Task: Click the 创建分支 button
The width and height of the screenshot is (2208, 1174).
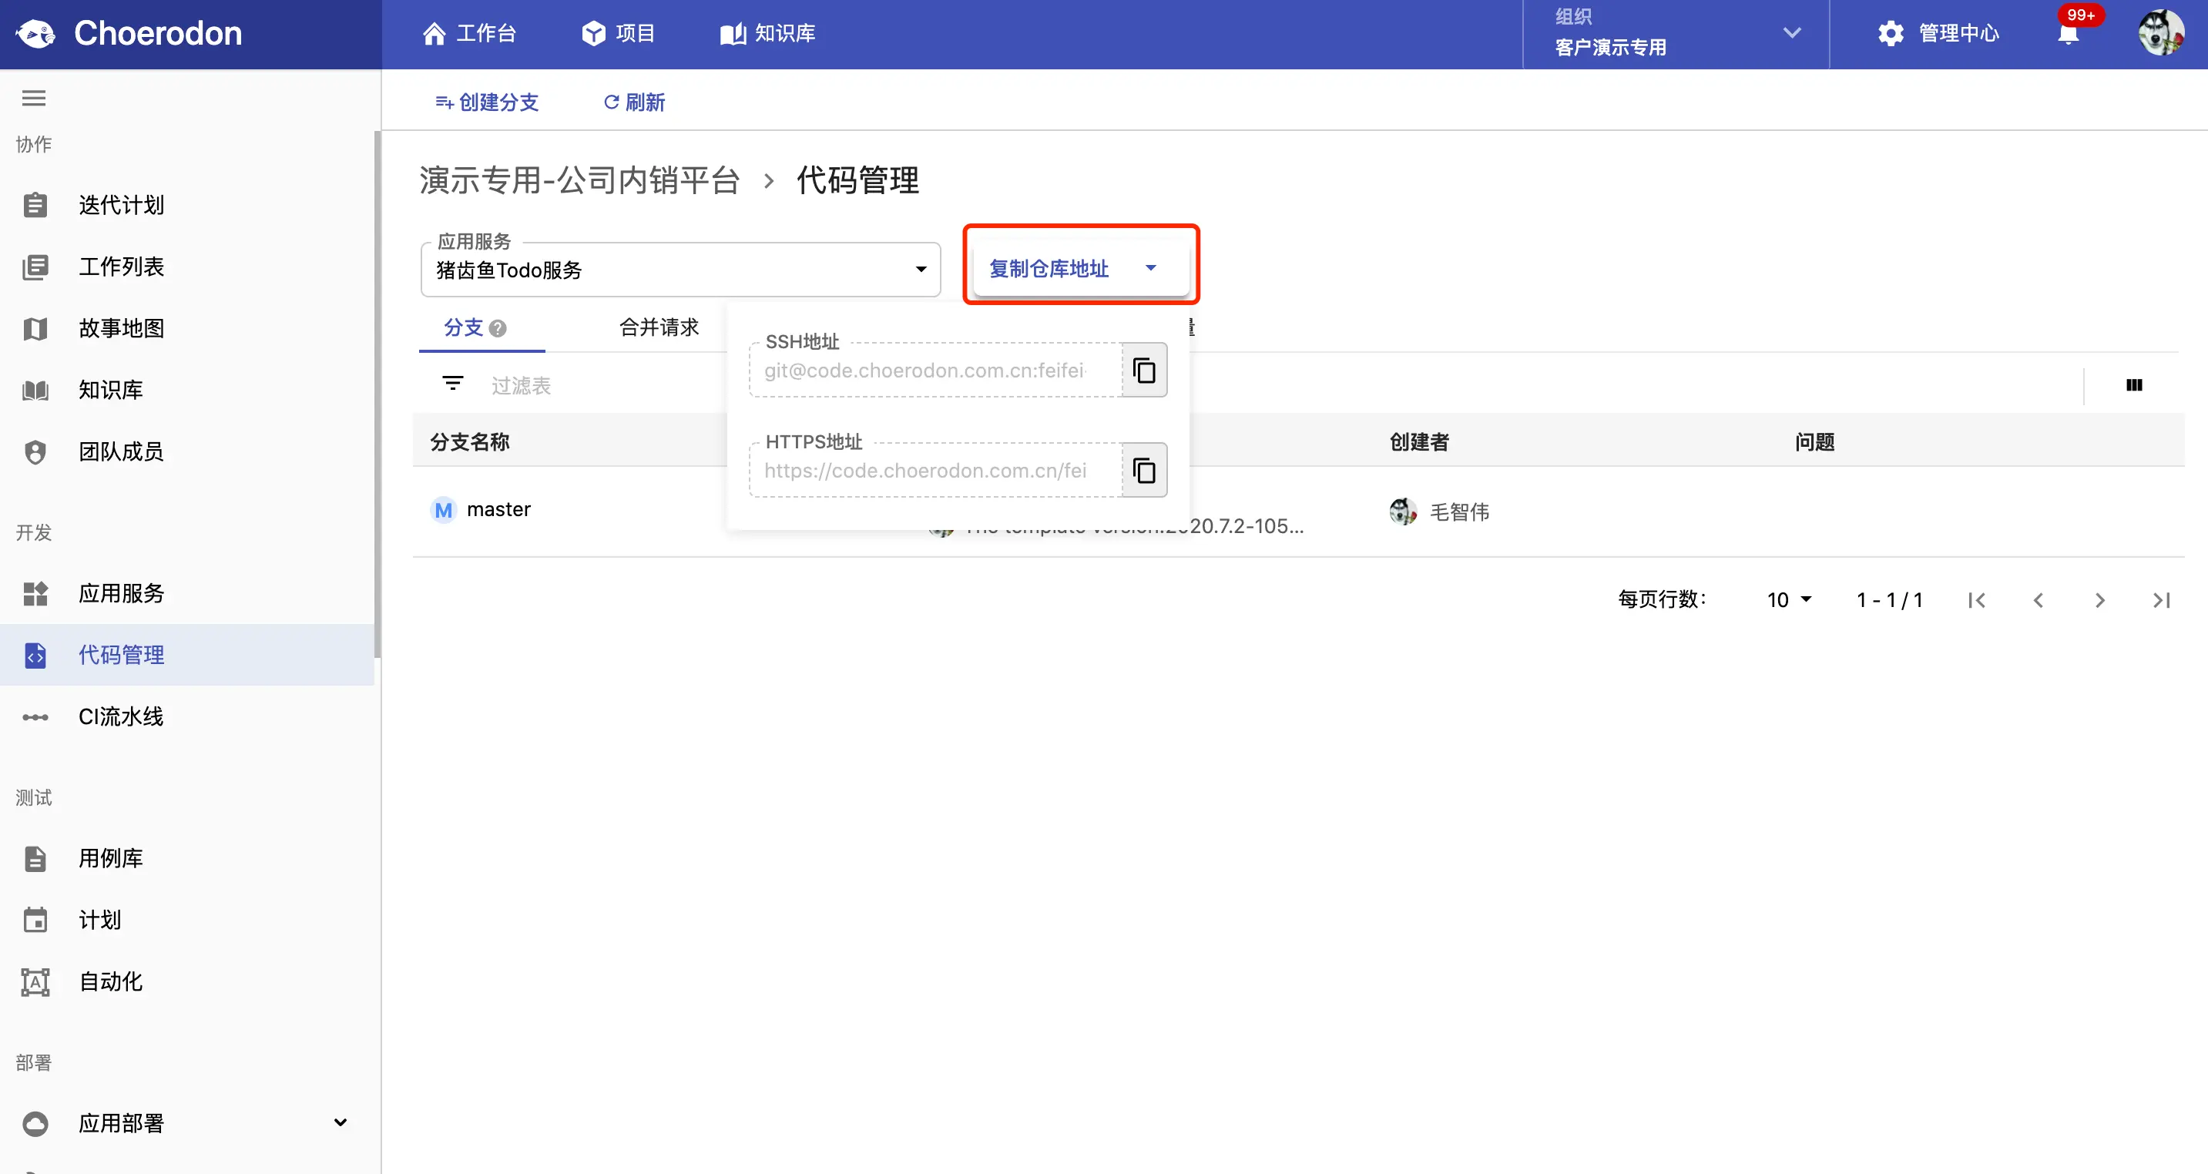Action: click(487, 102)
